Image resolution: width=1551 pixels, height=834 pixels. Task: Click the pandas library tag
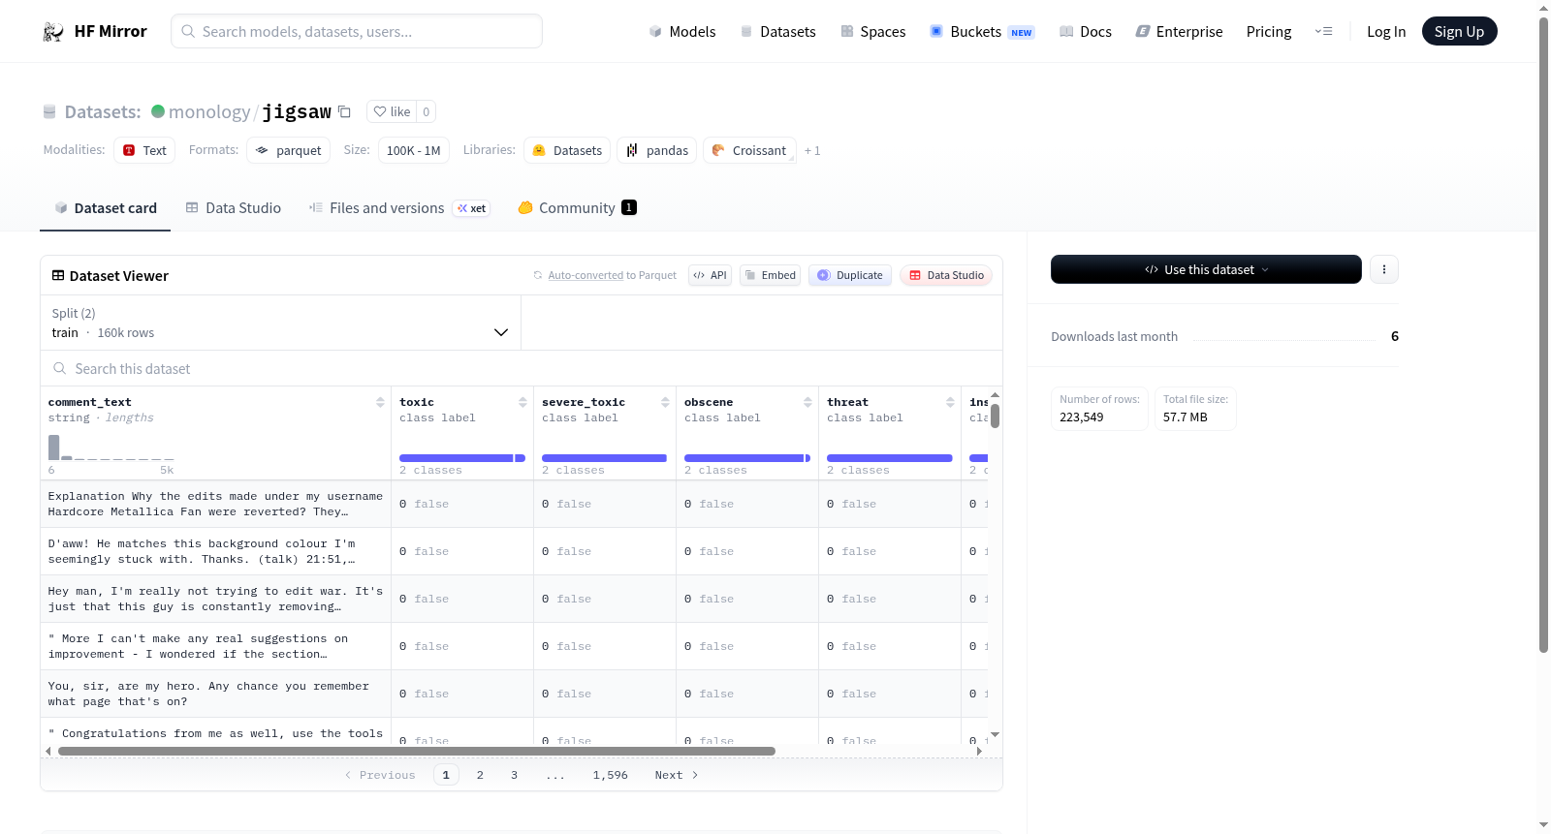point(656,150)
